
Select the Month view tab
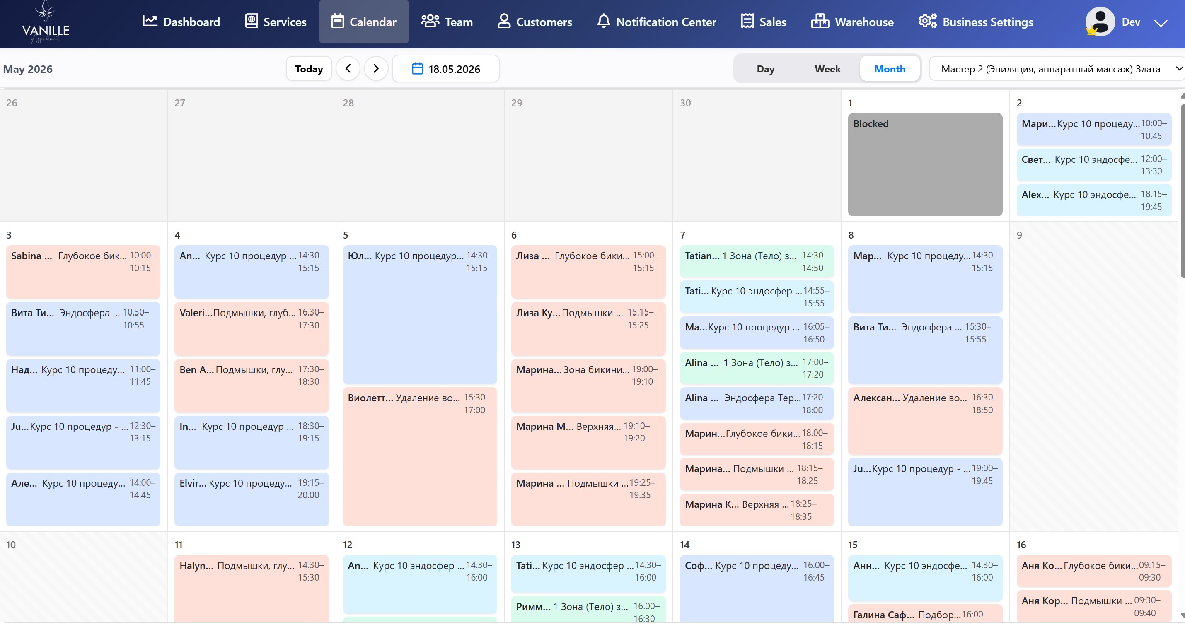click(x=890, y=69)
